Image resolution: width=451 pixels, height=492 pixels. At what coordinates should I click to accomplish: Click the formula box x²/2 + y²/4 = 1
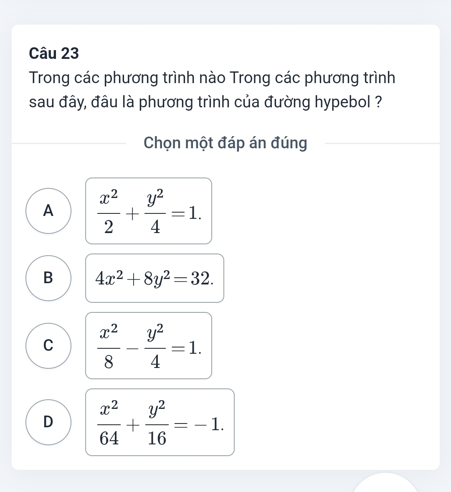click(149, 210)
